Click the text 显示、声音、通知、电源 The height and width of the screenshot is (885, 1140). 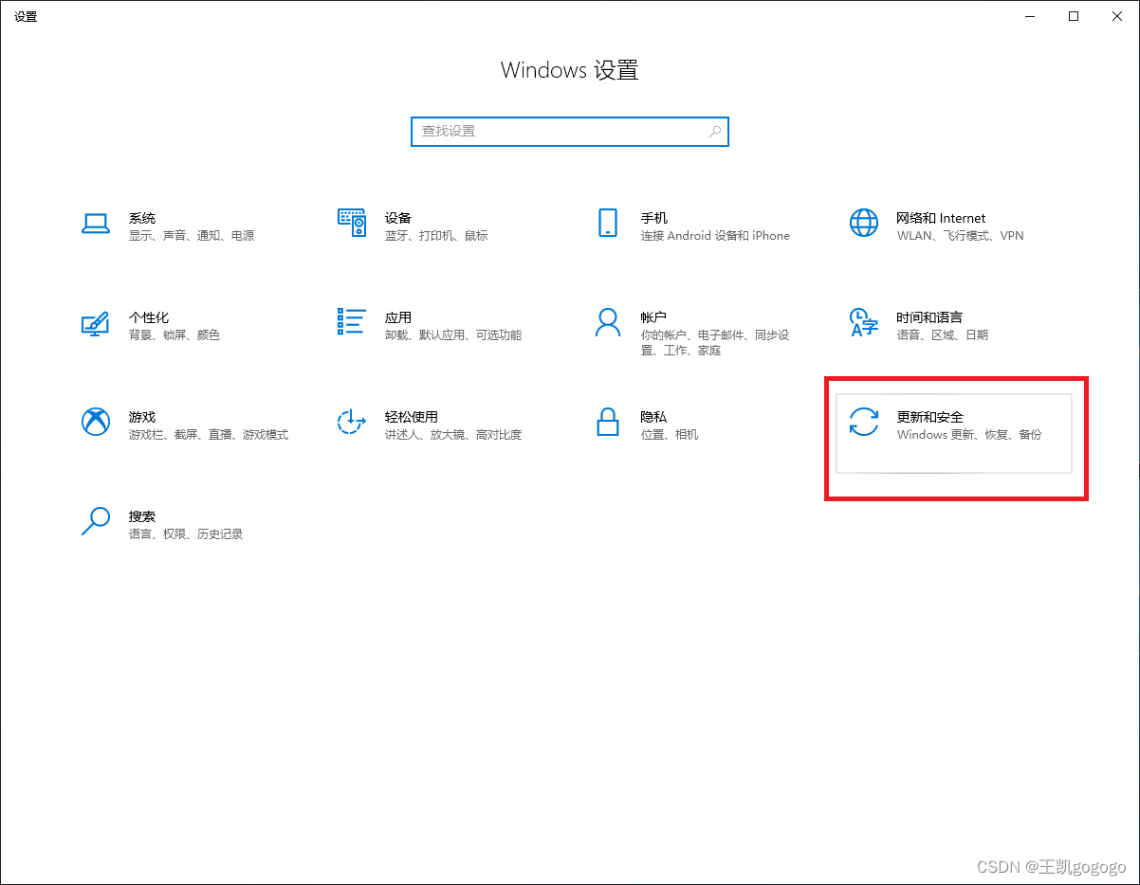[192, 236]
